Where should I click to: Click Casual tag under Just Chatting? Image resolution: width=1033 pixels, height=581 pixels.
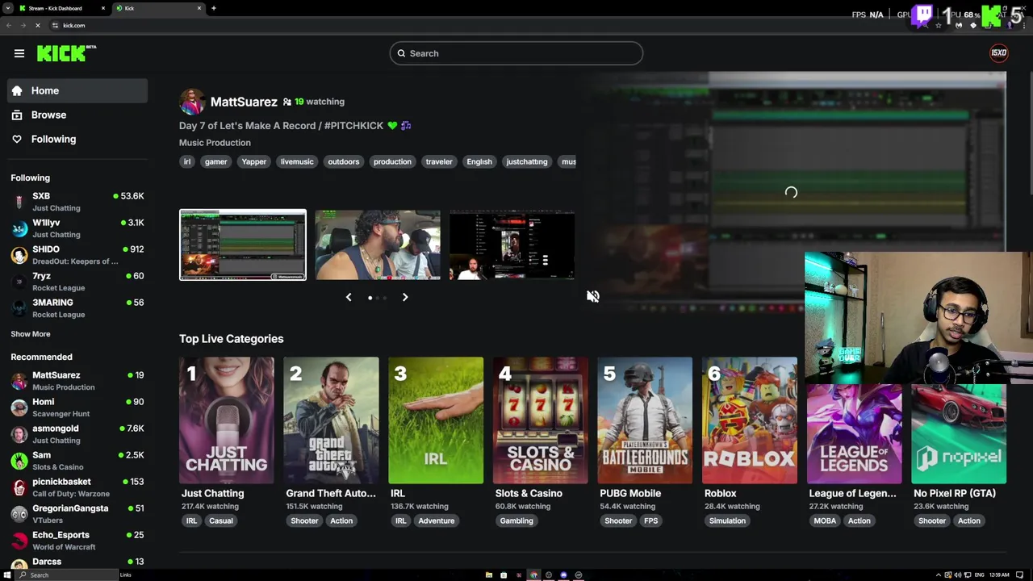pyautogui.click(x=221, y=520)
